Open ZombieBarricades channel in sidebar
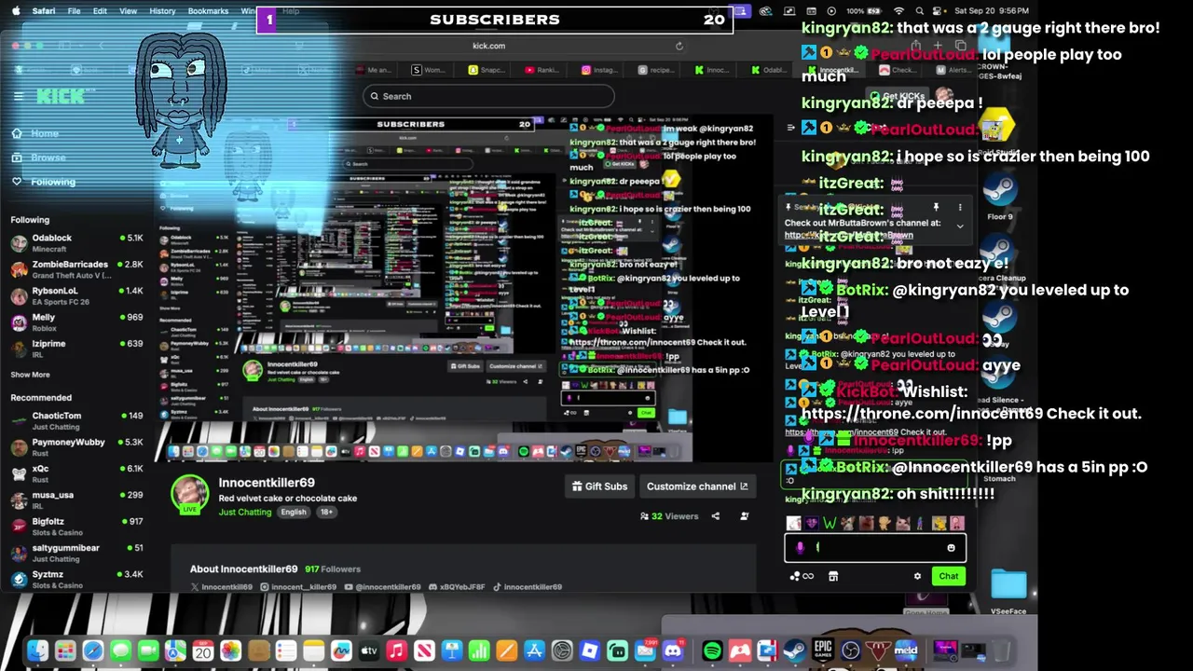This screenshot has width=1193, height=671. pyautogui.click(x=76, y=270)
